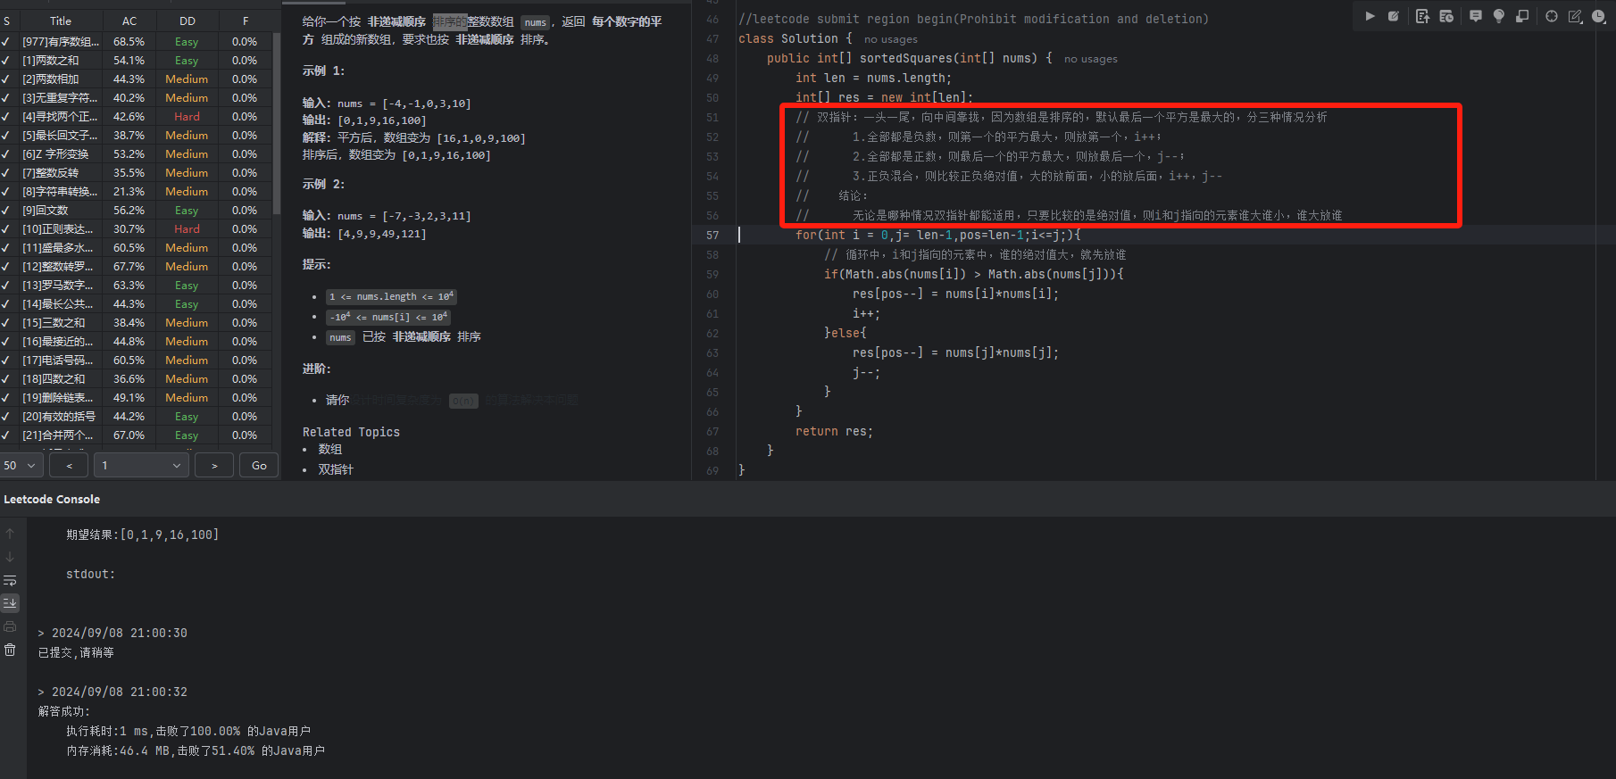The height and width of the screenshot is (779, 1616).
Task: Select problem [977]有序数组 row
Action: click(136, 41)
